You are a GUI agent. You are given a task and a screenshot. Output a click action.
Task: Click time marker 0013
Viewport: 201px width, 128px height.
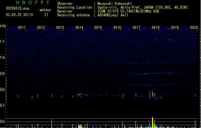tap(60, 28)
